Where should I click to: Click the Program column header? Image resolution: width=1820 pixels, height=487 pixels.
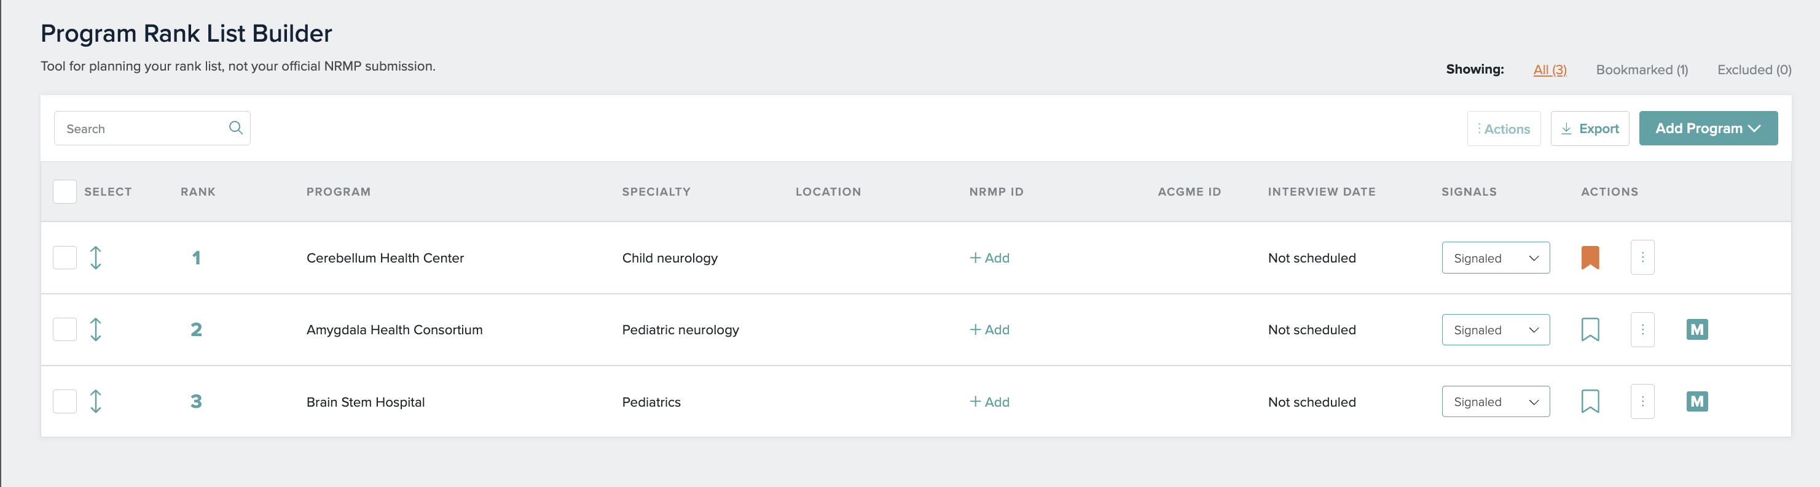pos(339,192)
